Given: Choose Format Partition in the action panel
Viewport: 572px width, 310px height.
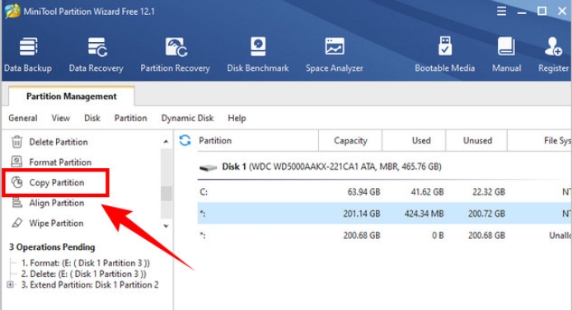Looking at the screenshot, I should click(60, 162).
